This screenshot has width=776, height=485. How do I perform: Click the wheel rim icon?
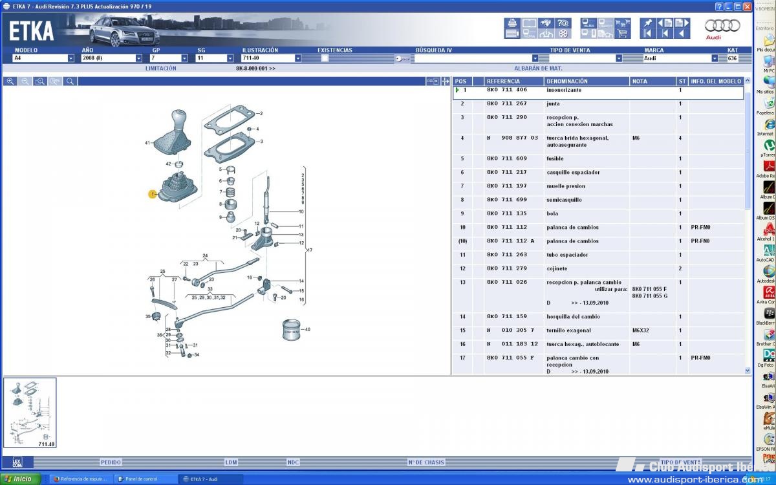[x=563, y=33]
